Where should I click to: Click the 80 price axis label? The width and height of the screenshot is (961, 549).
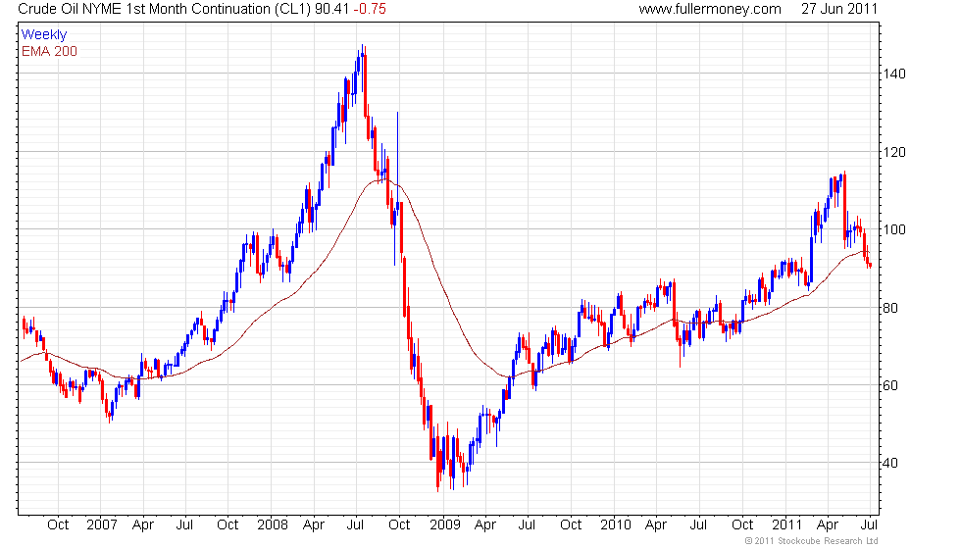tap(890, 308)
